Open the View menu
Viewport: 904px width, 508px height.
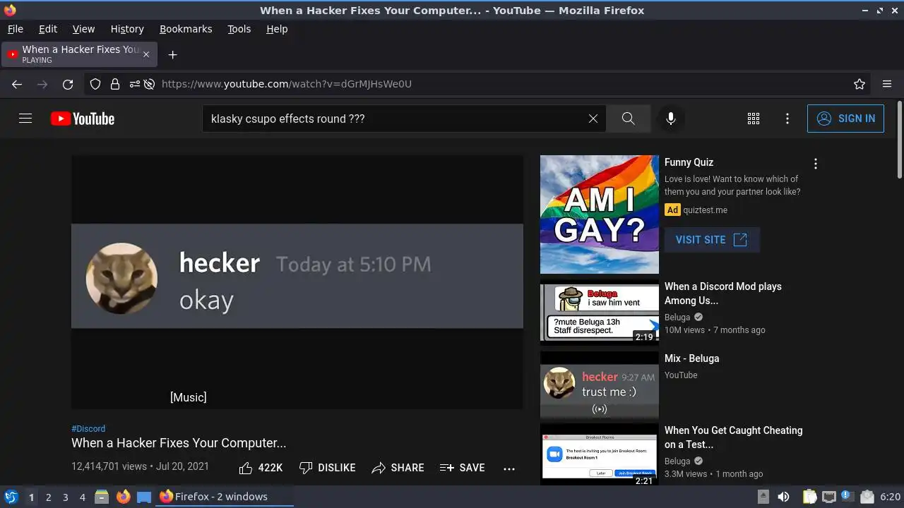[83, 29]
